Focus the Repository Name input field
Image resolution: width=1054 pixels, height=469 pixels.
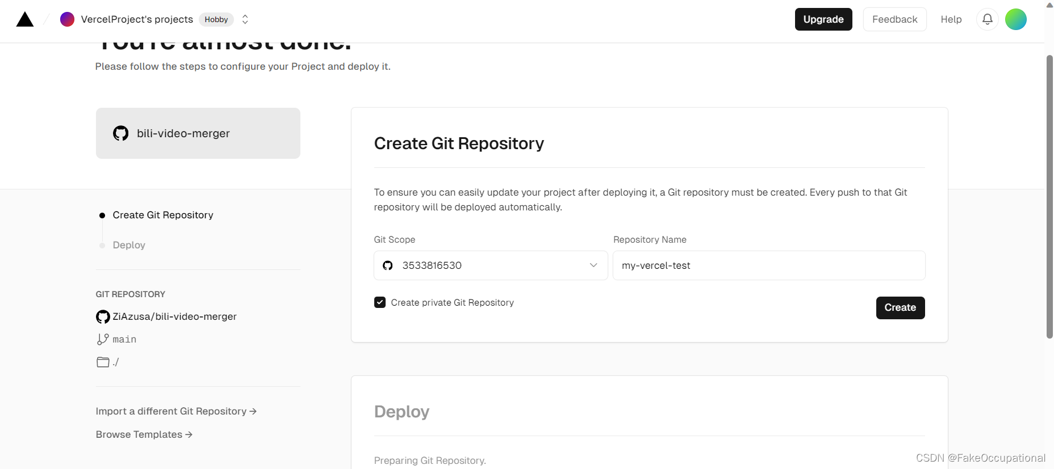tap(769, 265)
